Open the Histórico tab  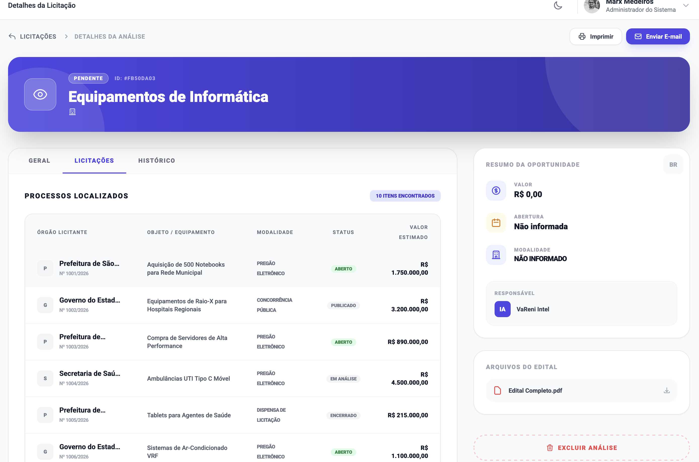click(157, 161)
